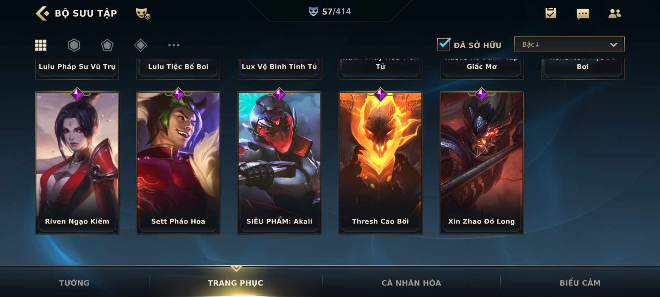Open the Bậc sort dropdown
Viewport: 660px width, 297px height.
[569, 44]
